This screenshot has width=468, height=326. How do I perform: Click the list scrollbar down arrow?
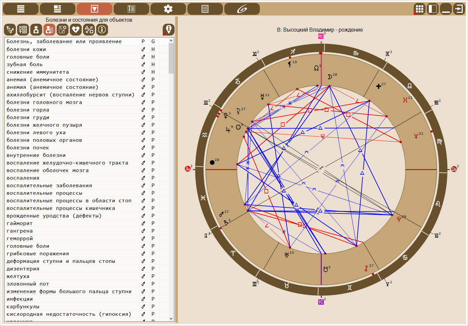click(171, 318)
